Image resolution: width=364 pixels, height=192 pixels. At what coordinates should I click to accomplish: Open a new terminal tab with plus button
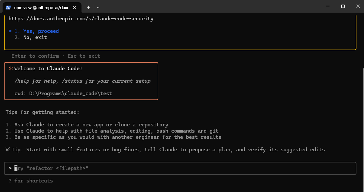coord(88,8)
